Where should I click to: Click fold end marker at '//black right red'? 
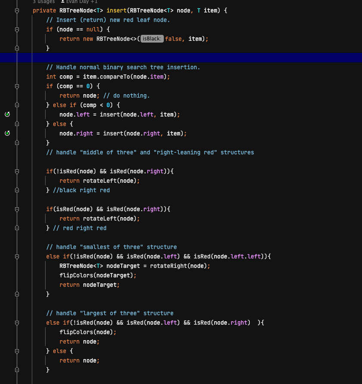pos(17,190)
